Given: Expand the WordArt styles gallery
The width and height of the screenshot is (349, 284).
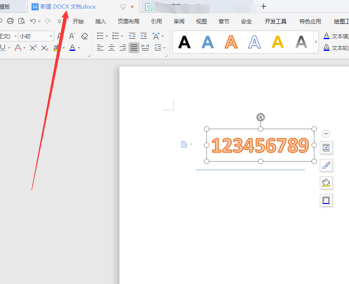Looking at the screenshot, I should pyautogui.click(x=316, y=42).
